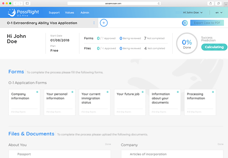Click the About You section label

point(17,145)
